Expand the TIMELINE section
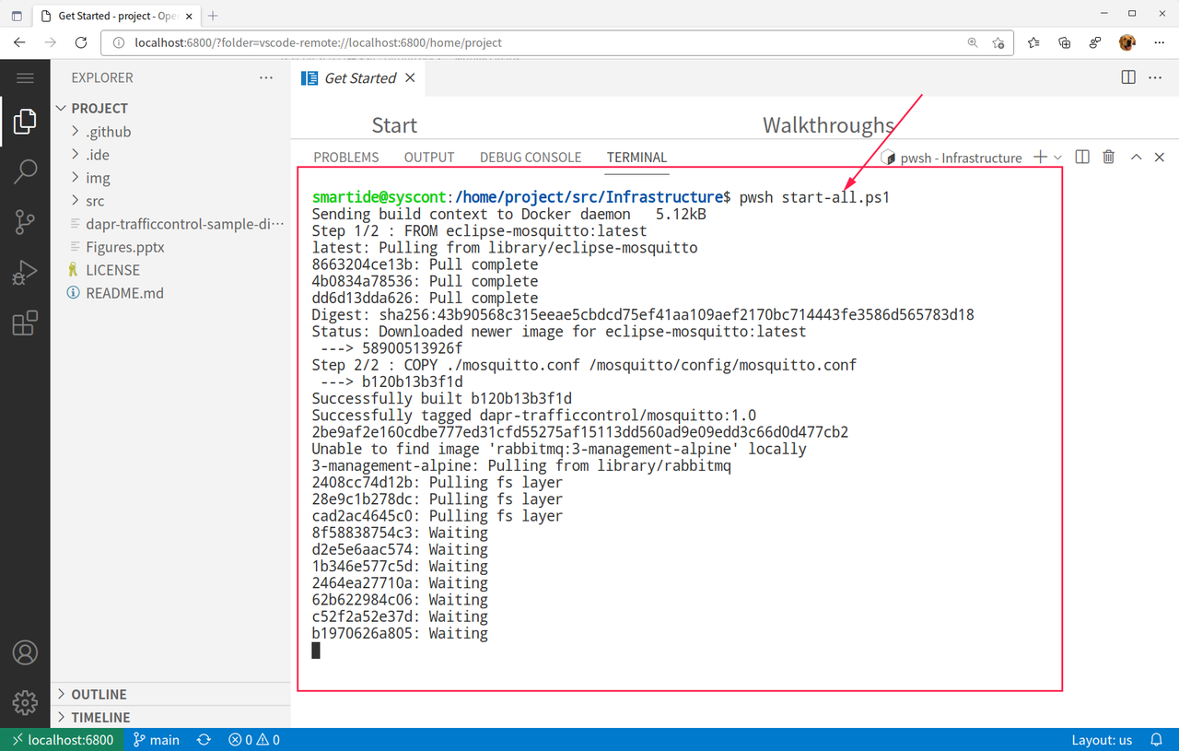This screenshot has height=751, width=1179. point(170,717)
